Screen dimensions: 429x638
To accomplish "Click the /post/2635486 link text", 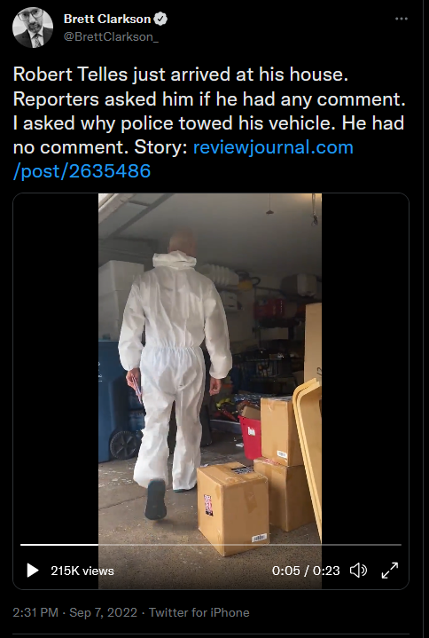I will 82,171.
